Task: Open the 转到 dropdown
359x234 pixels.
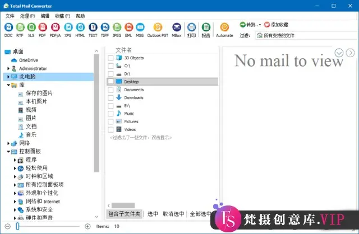Action: [250, 25]
